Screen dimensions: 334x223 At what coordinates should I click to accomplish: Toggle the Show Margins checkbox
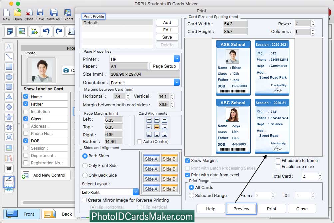point(187,161)
